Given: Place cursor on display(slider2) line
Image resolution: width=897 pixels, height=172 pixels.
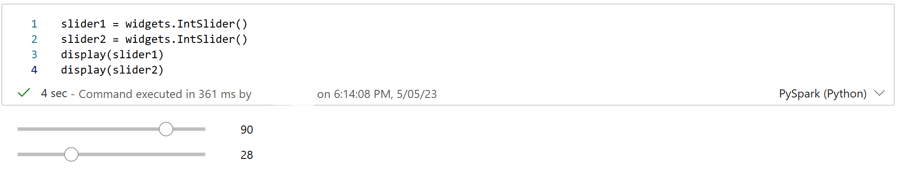Looking at the screenshot, I should coord(112,70).
